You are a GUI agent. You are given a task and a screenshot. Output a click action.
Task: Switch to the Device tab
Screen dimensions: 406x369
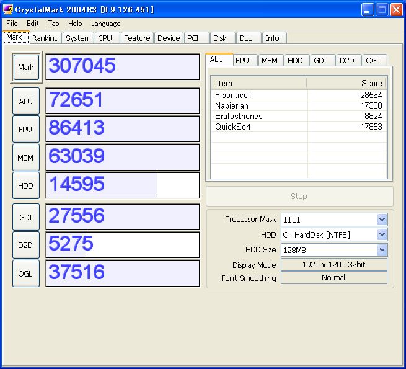[169, 38]
